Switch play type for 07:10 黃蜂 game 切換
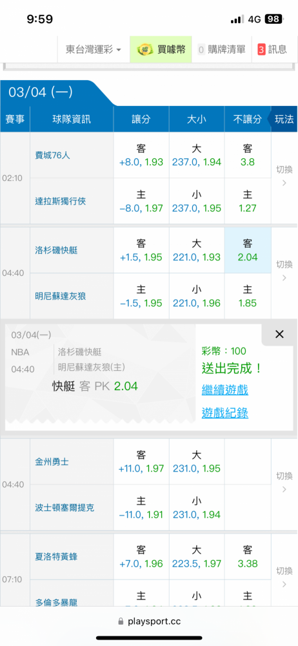298x646 pixels. [x=284, y=577]
